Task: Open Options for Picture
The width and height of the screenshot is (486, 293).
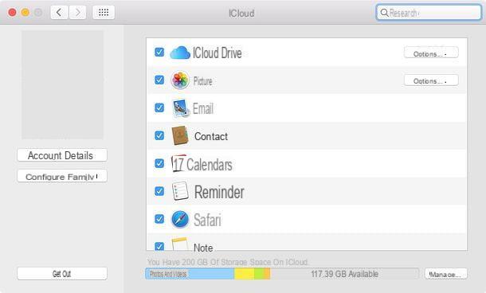Action: coord(431,80)
